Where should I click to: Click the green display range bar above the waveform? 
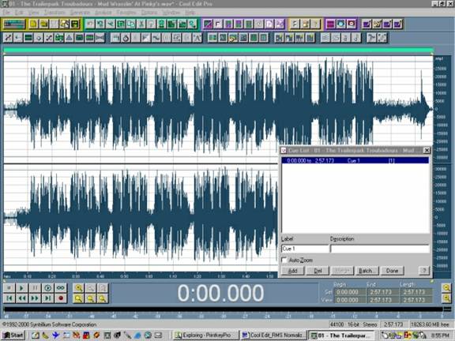point(218,51)
